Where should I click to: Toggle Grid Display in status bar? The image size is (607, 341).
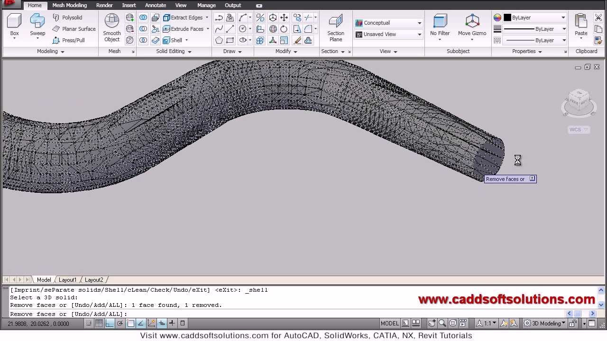(x=99, y=323)
